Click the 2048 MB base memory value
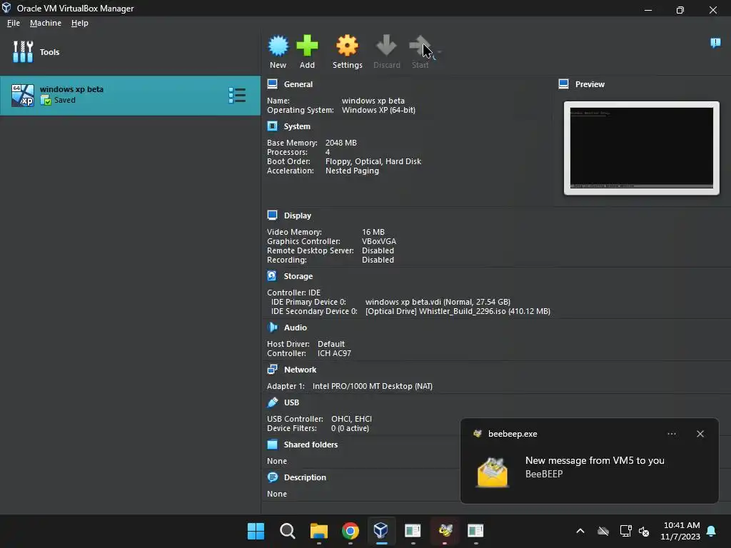731x548 pixels. click(x=341, y=143)
